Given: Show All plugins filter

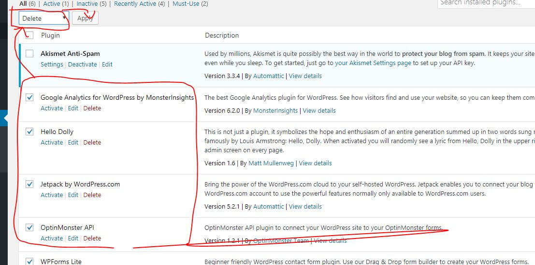Looking at the screenshot, I should 28,4.
